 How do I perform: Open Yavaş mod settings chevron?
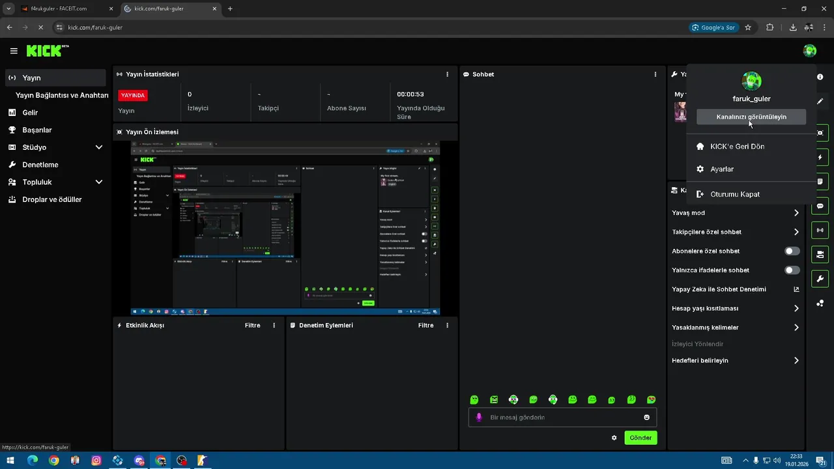tap(796, 213)
